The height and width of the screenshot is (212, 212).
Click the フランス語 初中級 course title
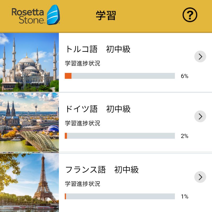click(102, 170)
